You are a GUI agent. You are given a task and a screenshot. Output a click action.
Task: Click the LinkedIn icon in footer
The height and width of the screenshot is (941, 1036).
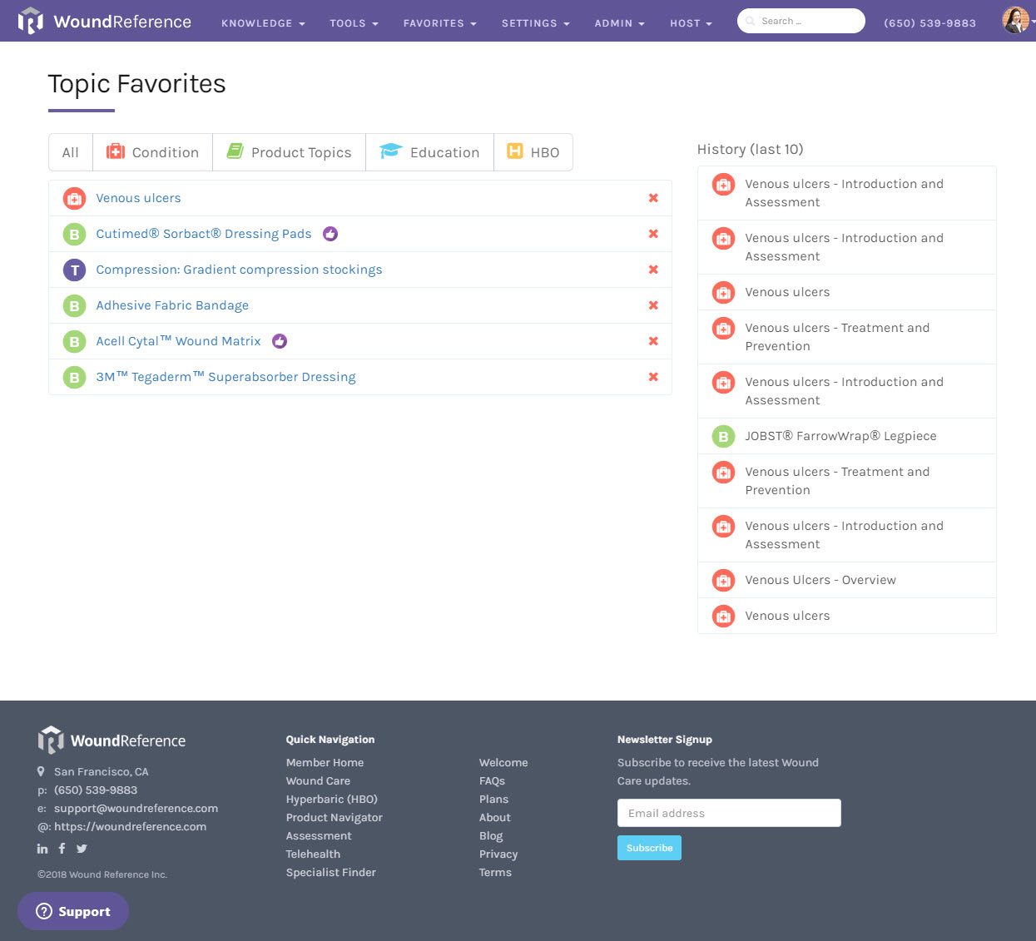(x=42, y=849)
